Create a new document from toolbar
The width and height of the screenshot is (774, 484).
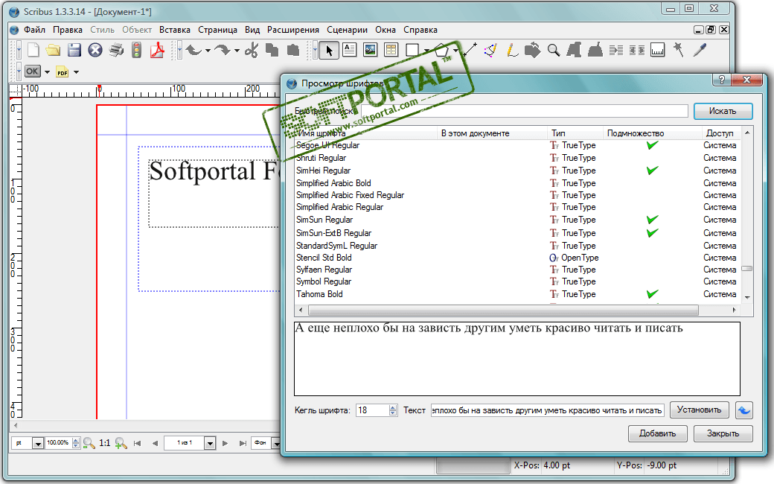click(x=33, y=50)
